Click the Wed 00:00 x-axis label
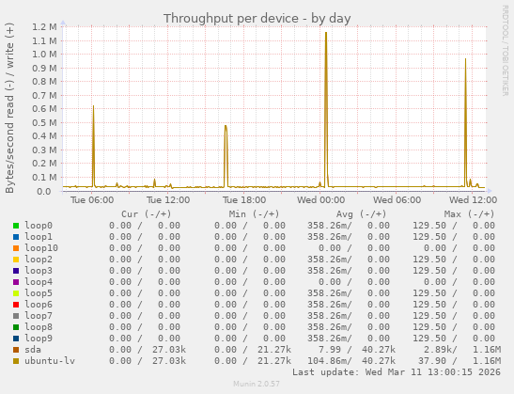The image size is (514, 394). pyautogui.click(x=321, y=199)
